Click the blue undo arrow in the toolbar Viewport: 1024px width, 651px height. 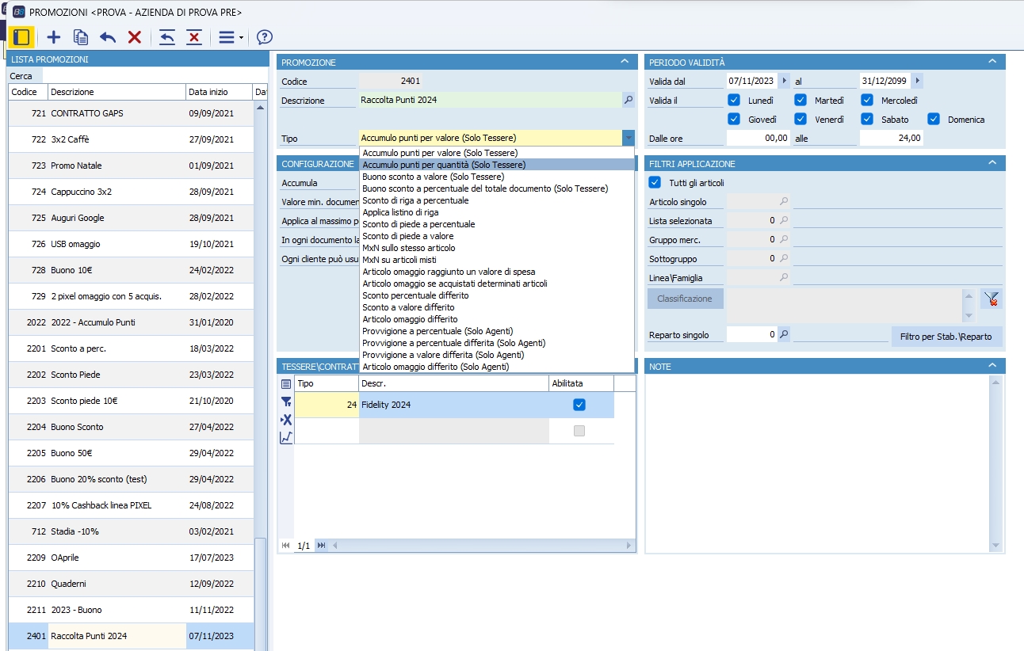click(x=108, y=36)
